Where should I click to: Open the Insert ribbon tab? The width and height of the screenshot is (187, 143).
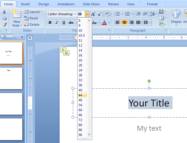click(25, 4)
